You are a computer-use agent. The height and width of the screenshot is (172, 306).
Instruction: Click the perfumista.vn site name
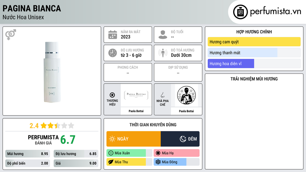point(276,12)
